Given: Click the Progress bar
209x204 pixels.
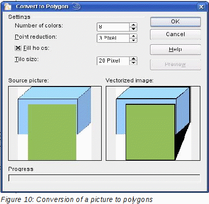Looking at the screenshot, I should (x=104, y=178).
